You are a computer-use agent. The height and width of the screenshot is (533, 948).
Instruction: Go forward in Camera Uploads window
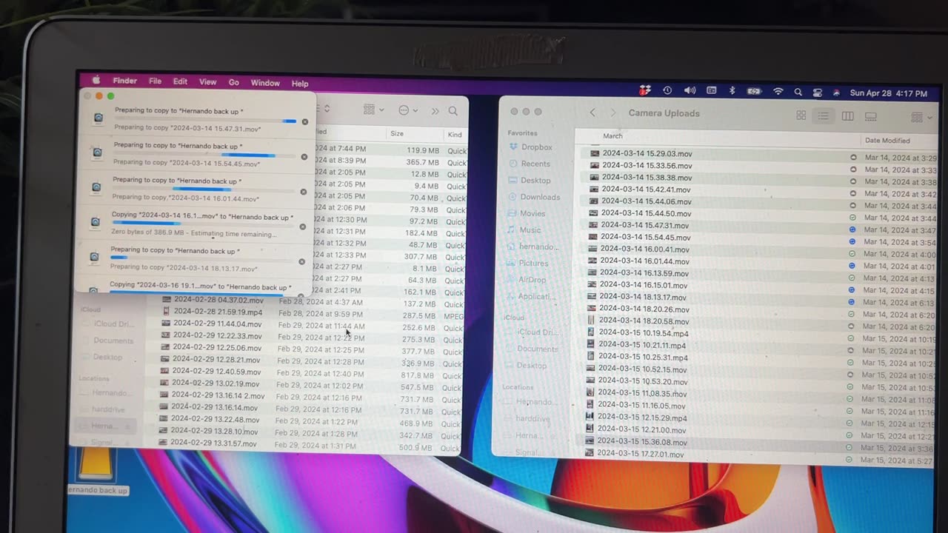(x=612, y=113)
